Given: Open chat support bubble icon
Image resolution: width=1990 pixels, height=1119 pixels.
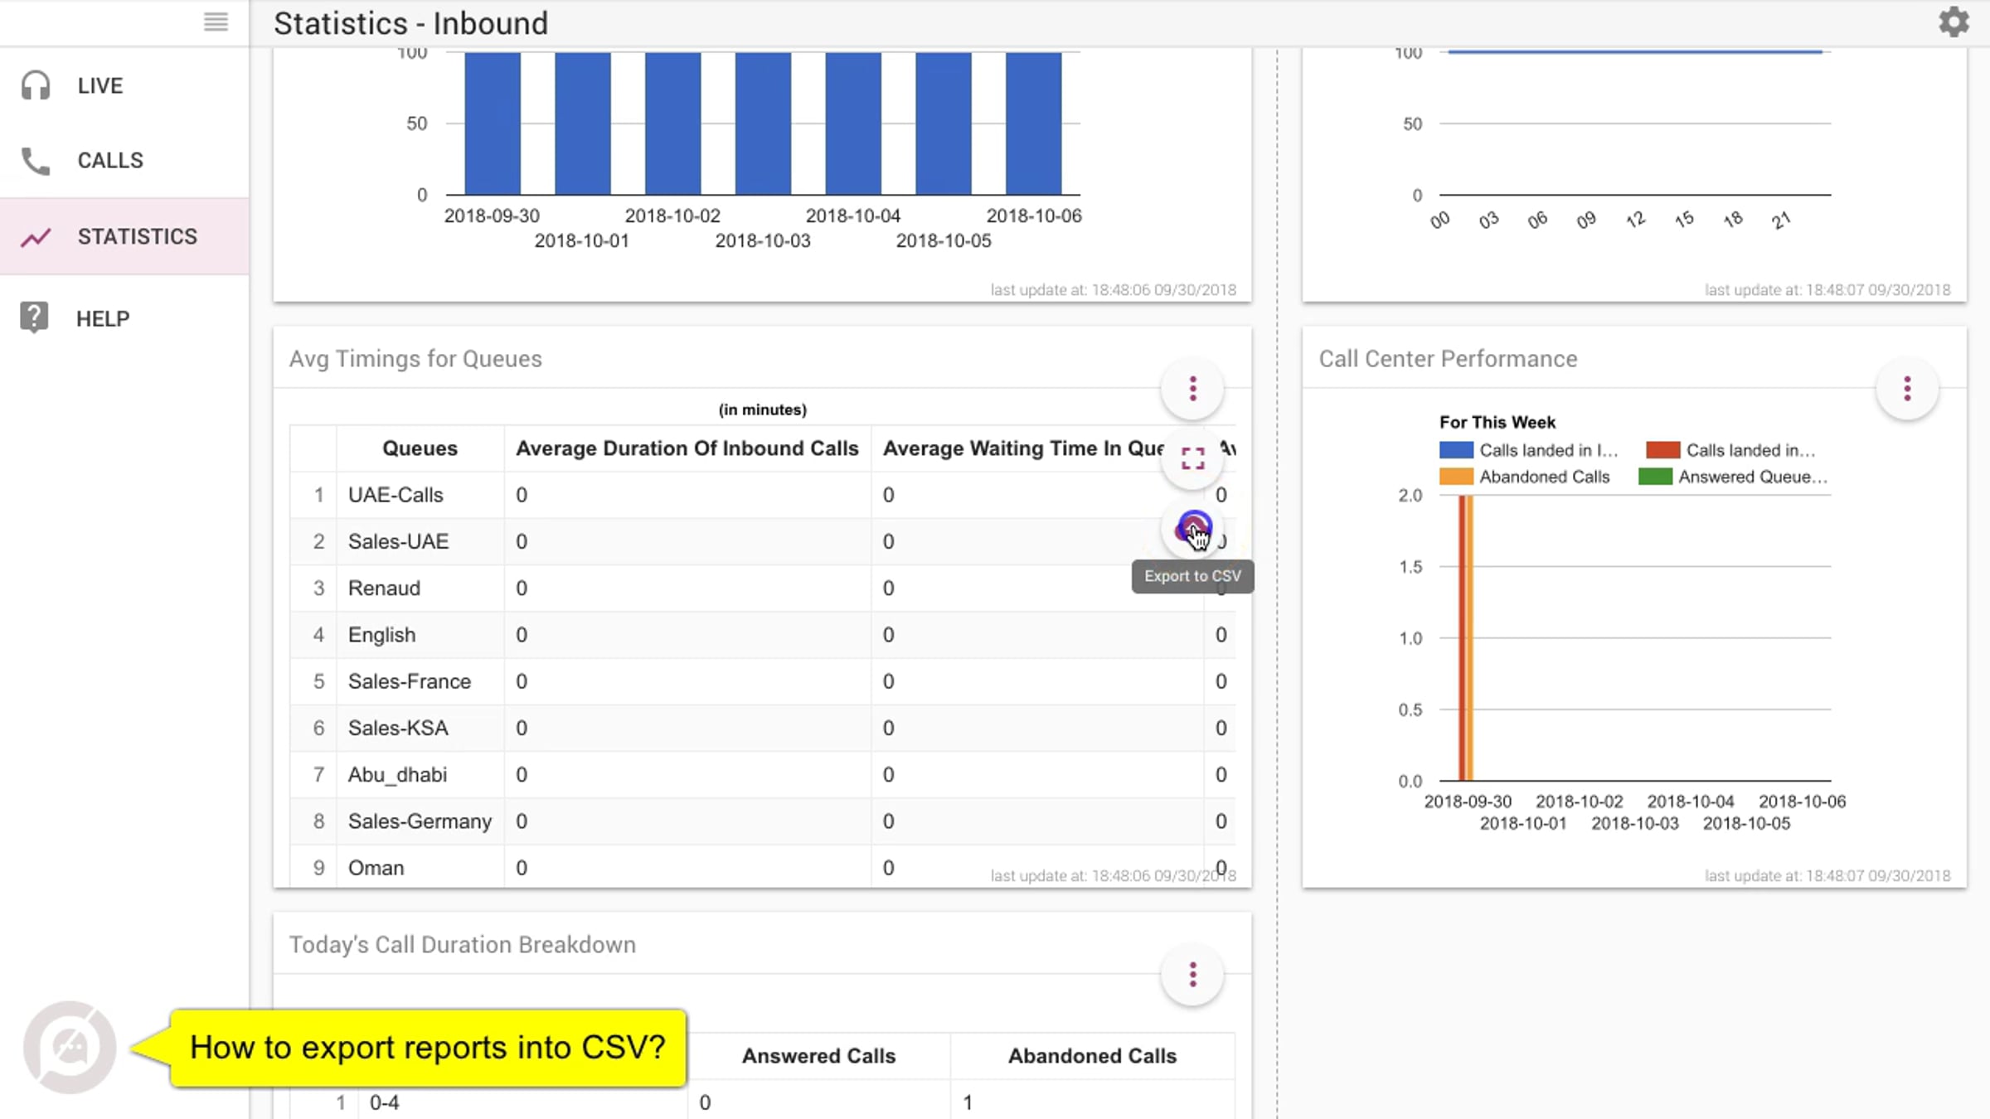Looking at the screenshot, I should pos(70,1047).
